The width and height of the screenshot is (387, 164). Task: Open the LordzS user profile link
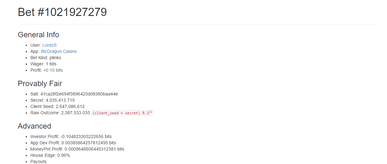[x=49, y=45]
